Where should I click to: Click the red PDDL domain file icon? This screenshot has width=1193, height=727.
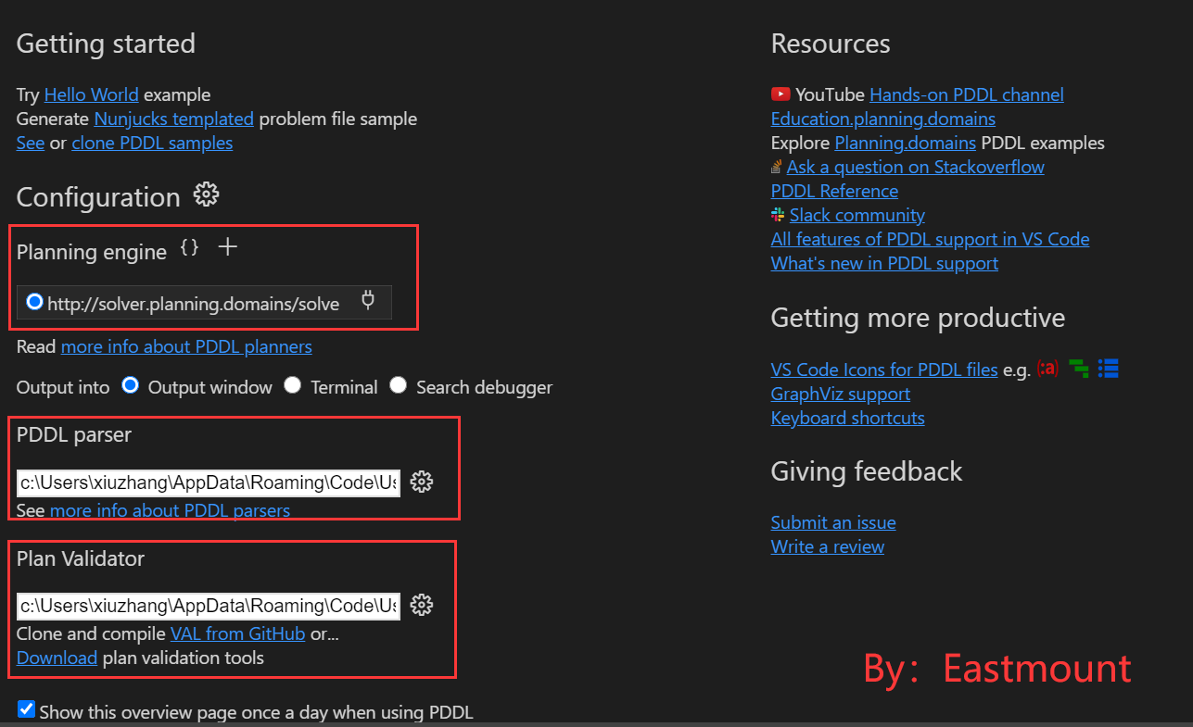point(1047,368)
